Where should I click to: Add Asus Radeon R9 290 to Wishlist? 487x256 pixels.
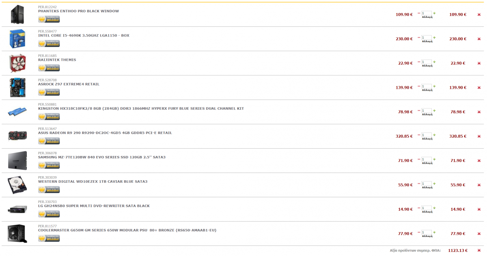(x=49, y=141)
